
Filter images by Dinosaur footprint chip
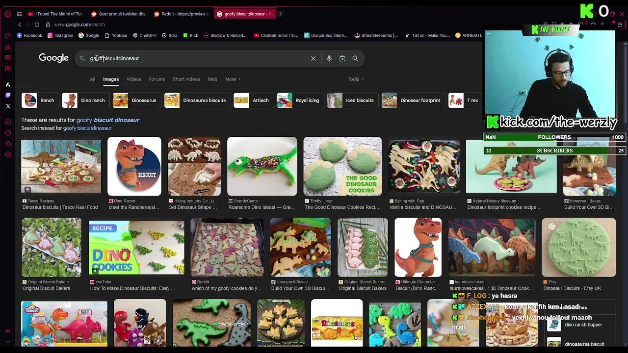[412, 101]
